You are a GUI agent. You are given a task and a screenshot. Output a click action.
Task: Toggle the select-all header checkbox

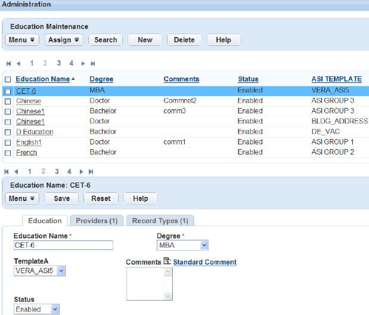click(x=8, y=79)
